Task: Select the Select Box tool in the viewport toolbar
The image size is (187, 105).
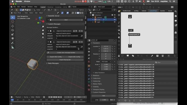Action: (13, 17)
